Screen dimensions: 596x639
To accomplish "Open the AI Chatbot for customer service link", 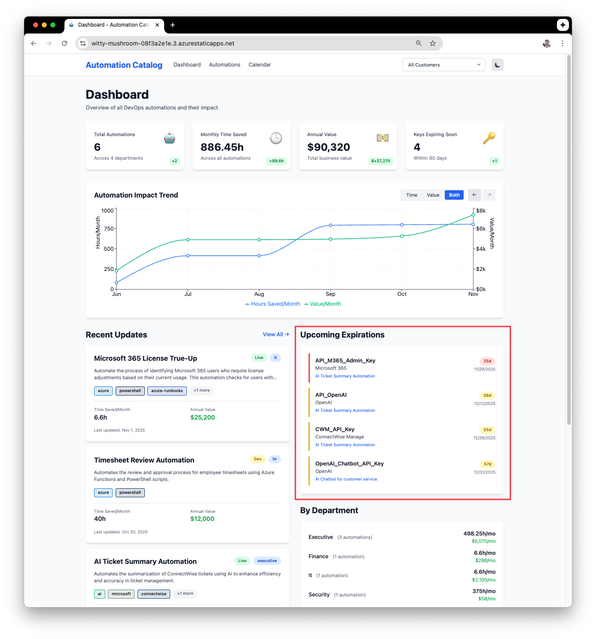I will (x=346, y=479).
